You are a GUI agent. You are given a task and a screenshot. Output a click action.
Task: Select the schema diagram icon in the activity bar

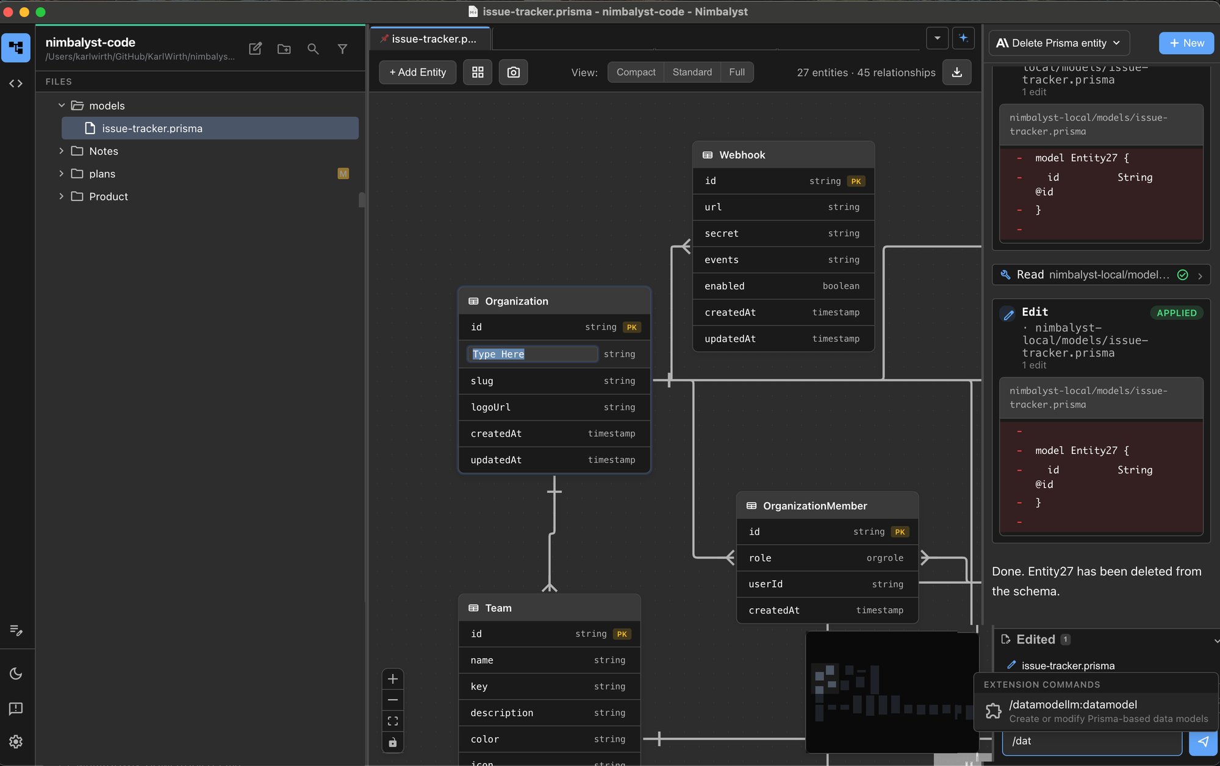coord(16,48)
